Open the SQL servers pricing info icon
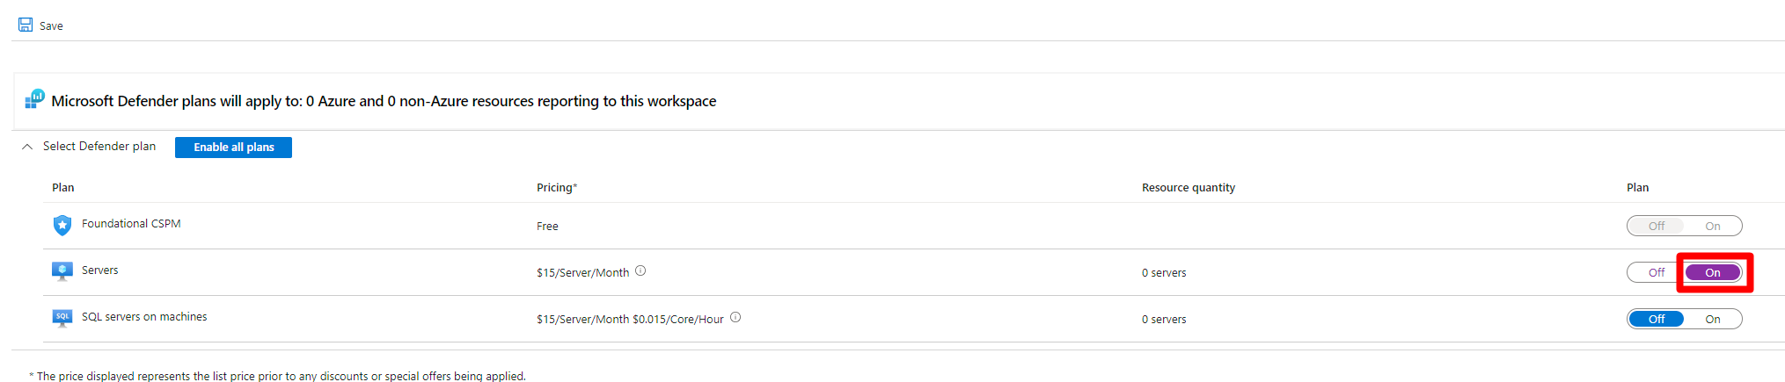This screenshot has height=382, width=1785. coord(735,317)
